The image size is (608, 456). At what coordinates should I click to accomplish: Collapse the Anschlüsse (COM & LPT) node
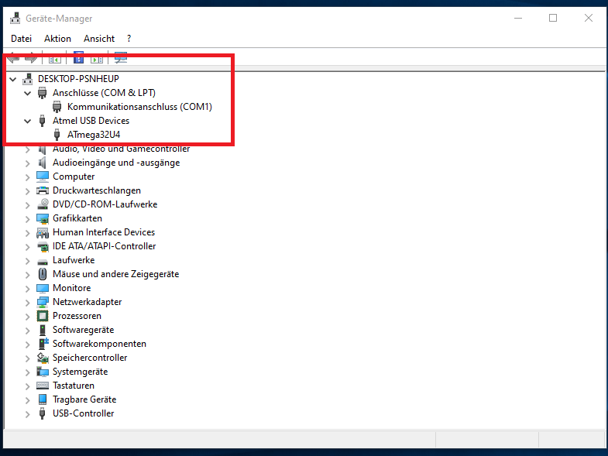click(x=28, y=94)
